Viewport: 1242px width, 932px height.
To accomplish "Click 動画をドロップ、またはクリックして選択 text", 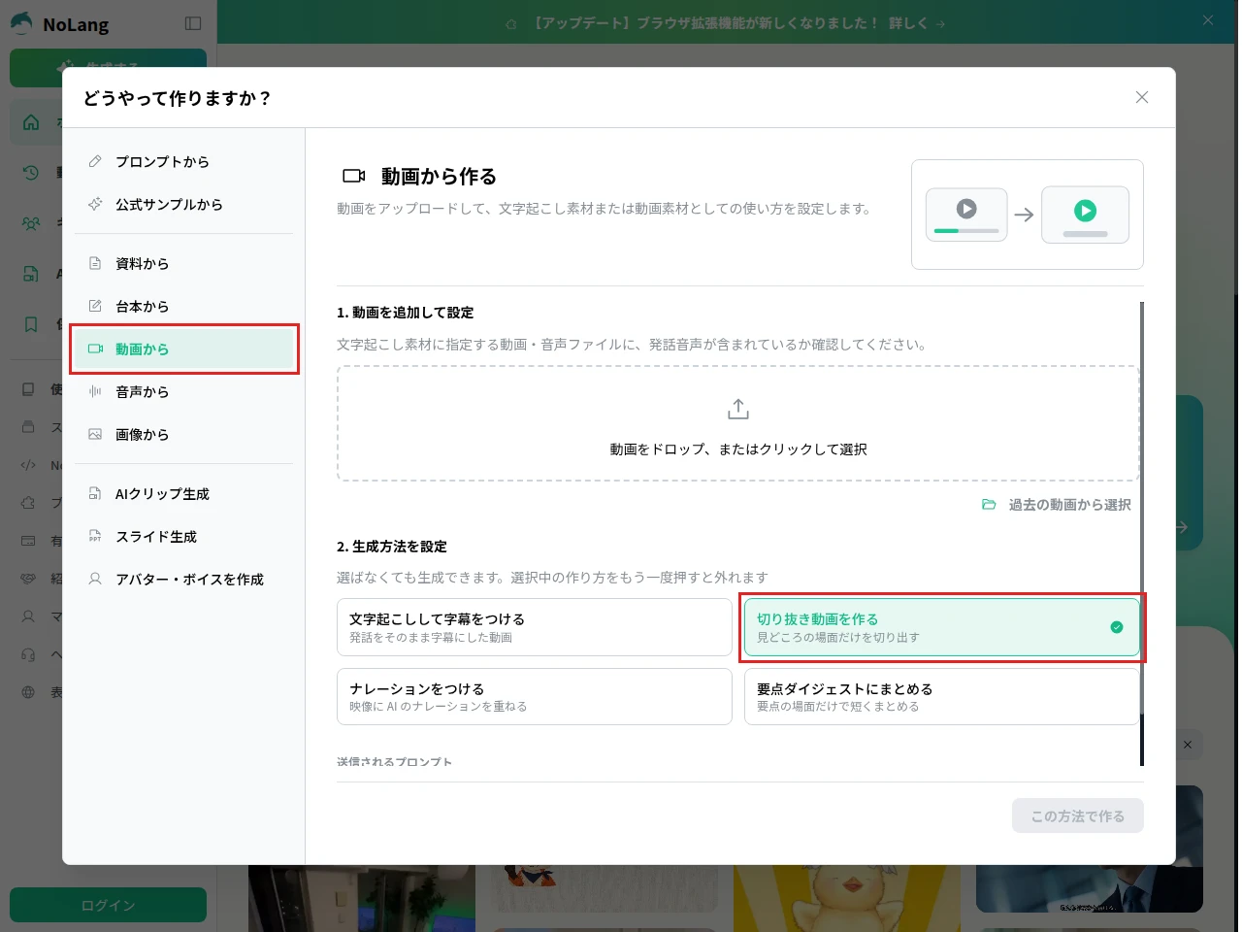I will (738, 449).
